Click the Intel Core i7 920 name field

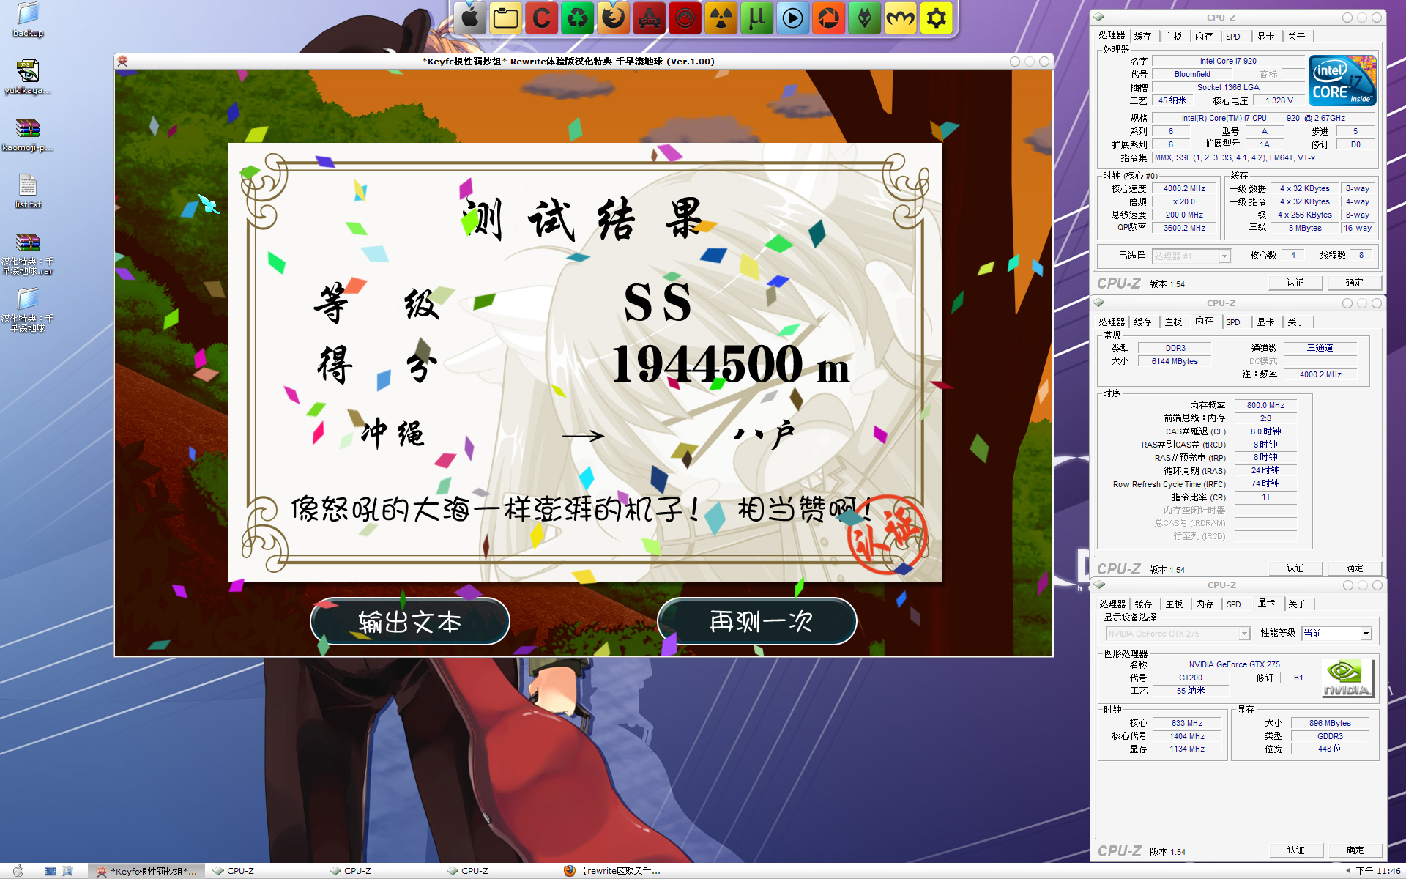point(1228,61)
